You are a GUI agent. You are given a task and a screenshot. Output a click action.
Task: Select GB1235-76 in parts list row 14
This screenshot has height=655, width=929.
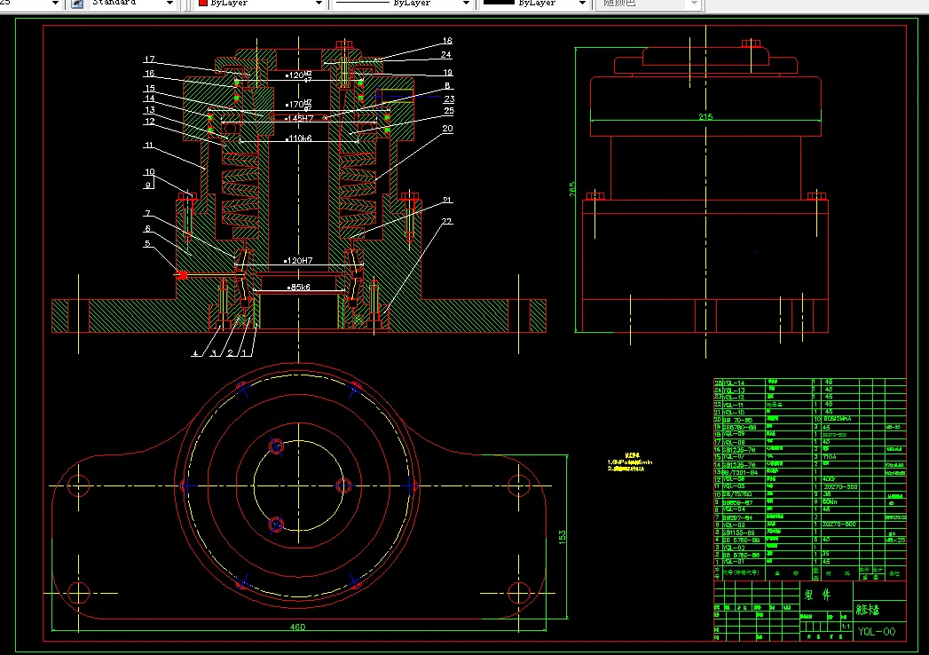pos(739,465)
